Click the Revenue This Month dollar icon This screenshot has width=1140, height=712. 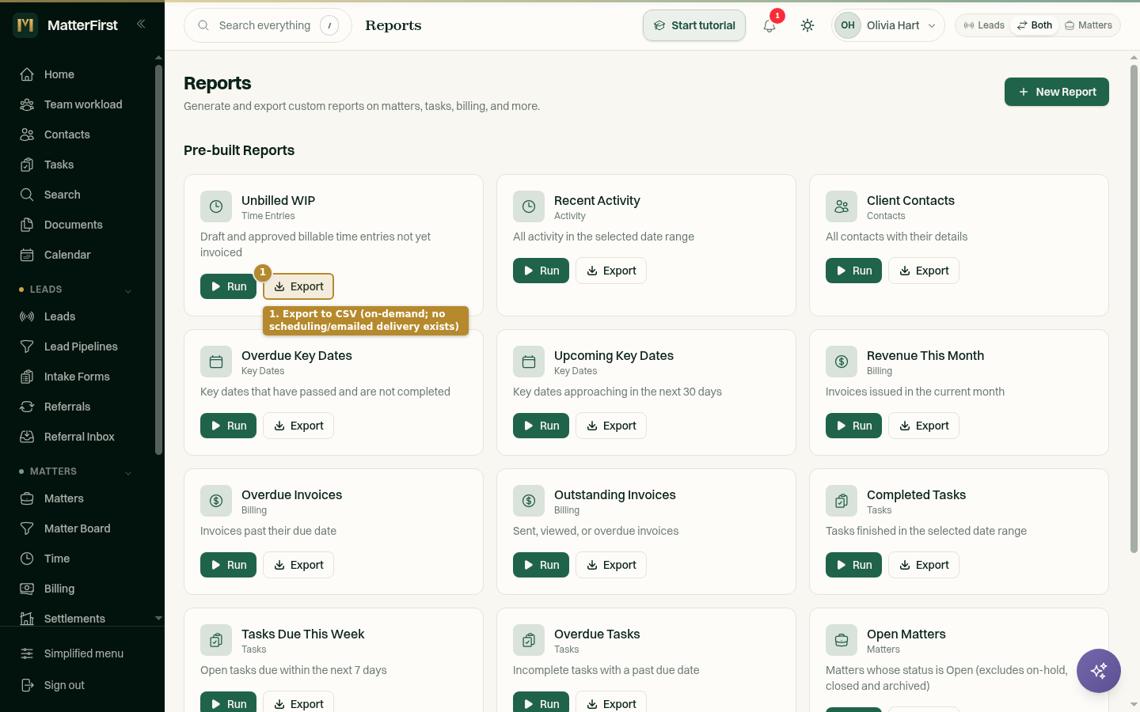tap(842, 362)
